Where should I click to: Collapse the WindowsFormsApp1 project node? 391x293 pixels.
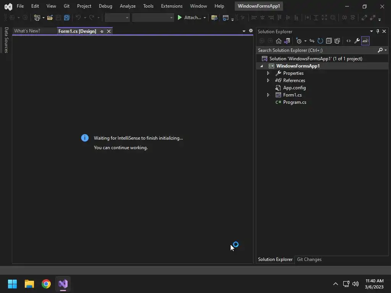tap(262, 66)
